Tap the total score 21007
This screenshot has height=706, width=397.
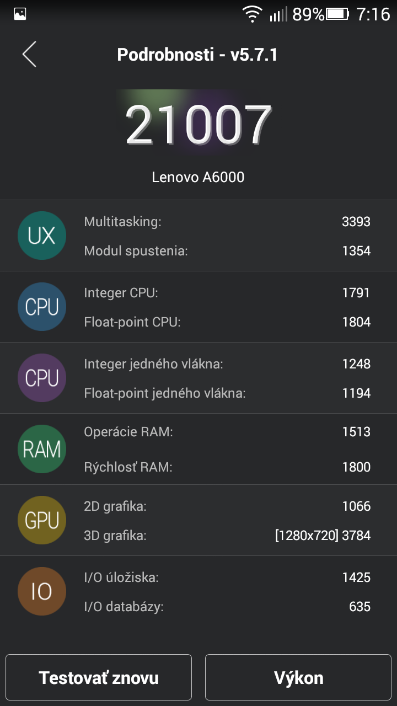(x=198, y=125)
